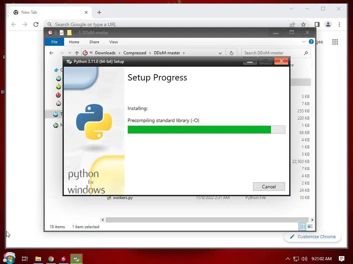Click Downloads in Explorer breadcrumb
Viewport: 353px width, 264px height.
(105, 53)
